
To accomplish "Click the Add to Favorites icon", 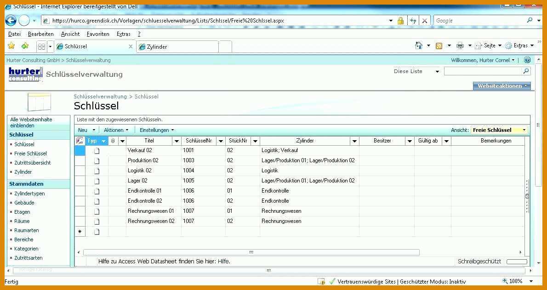I will [25, 45].
